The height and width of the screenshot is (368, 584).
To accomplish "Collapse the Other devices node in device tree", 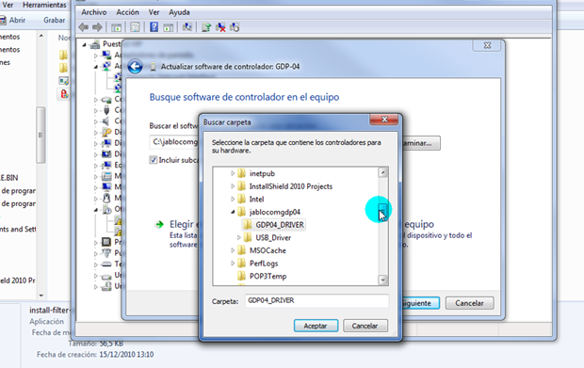I will click(96, 210).
